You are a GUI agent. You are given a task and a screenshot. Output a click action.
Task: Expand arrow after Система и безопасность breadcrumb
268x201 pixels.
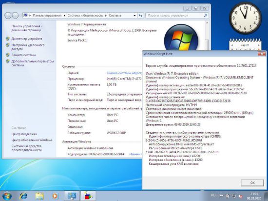106,16
